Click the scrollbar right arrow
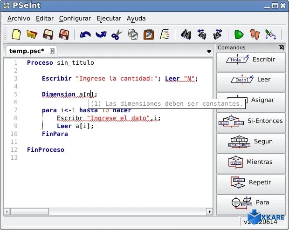 [x=209, y=211]
